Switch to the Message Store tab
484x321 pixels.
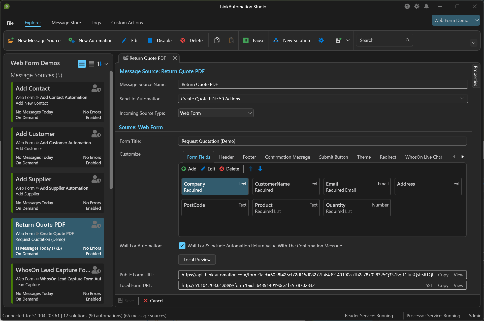(66, 23)
